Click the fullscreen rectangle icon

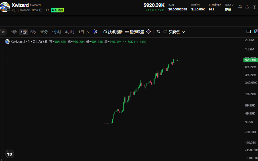coord(249,32)
